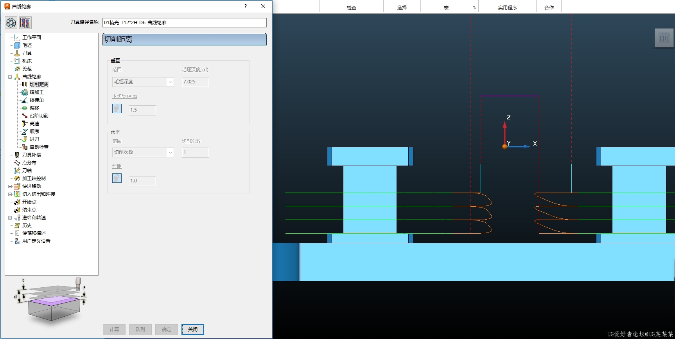Click the 关闭 close button
The width and height of the screenshot is (675, 339).
click(x=193, y=330)
